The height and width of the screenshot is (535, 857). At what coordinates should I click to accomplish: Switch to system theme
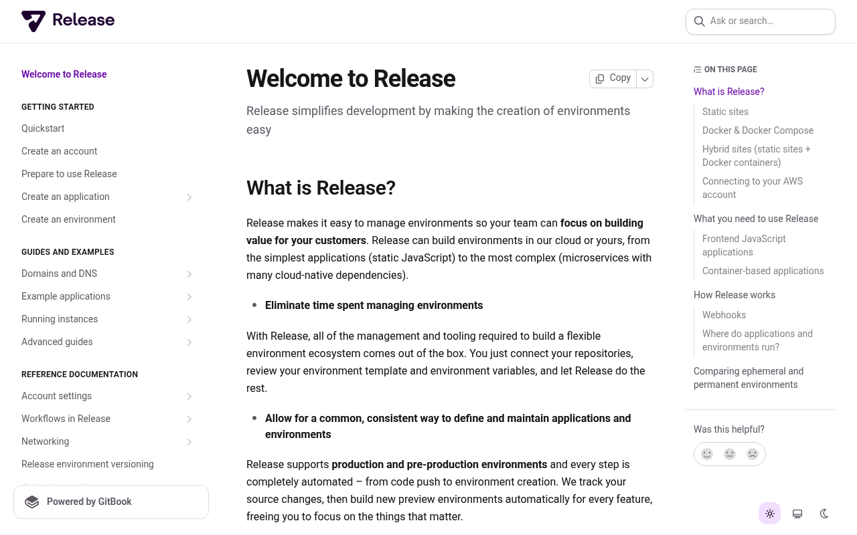click(797, 514)
